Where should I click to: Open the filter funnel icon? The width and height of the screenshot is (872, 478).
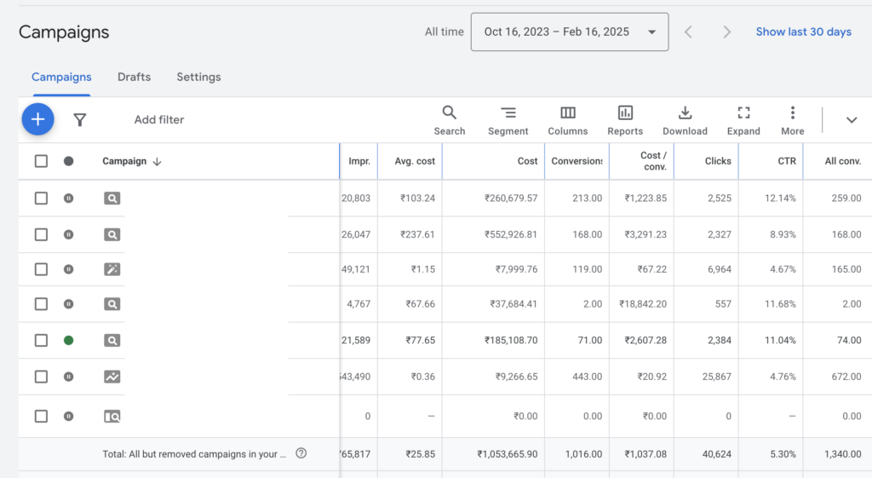click(79, 119)
